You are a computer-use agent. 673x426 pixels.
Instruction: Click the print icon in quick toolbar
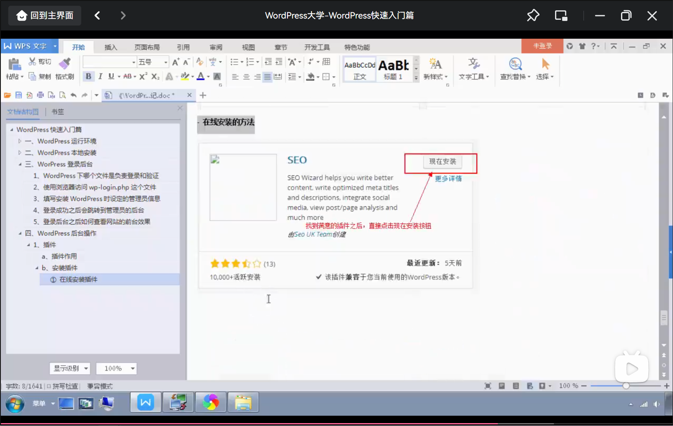40,95
